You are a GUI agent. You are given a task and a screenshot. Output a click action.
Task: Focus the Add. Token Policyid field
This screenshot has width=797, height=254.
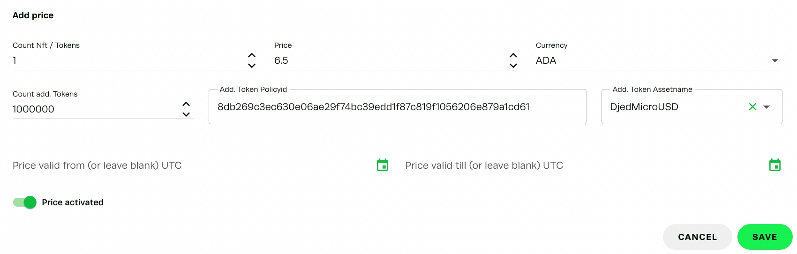coord(397,107)
